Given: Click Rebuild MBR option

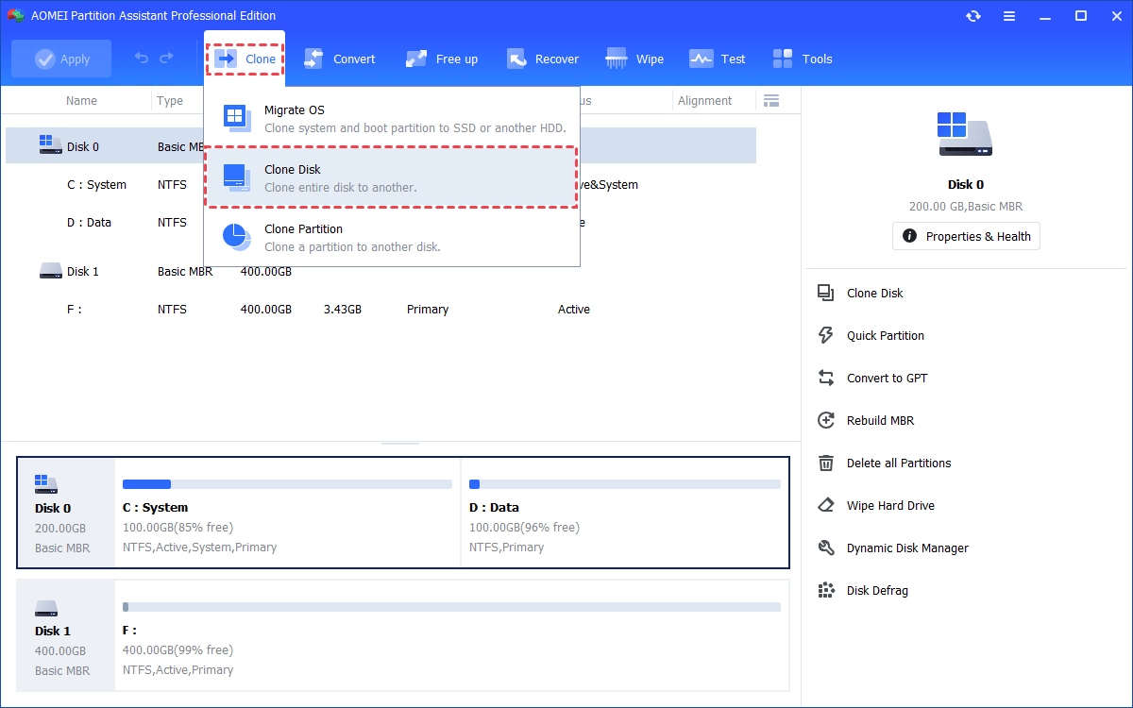Looking at the screenshot, I should point(880,421).
